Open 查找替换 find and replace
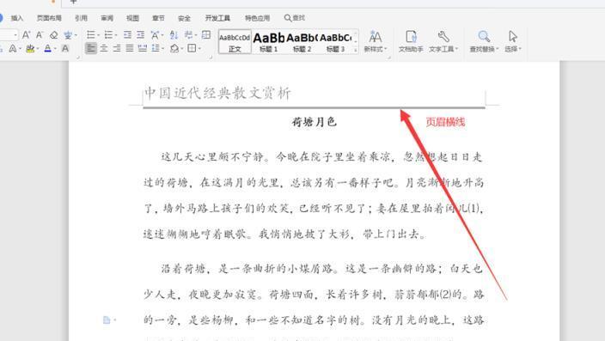 pyautogui.click(x=484, y=42)
